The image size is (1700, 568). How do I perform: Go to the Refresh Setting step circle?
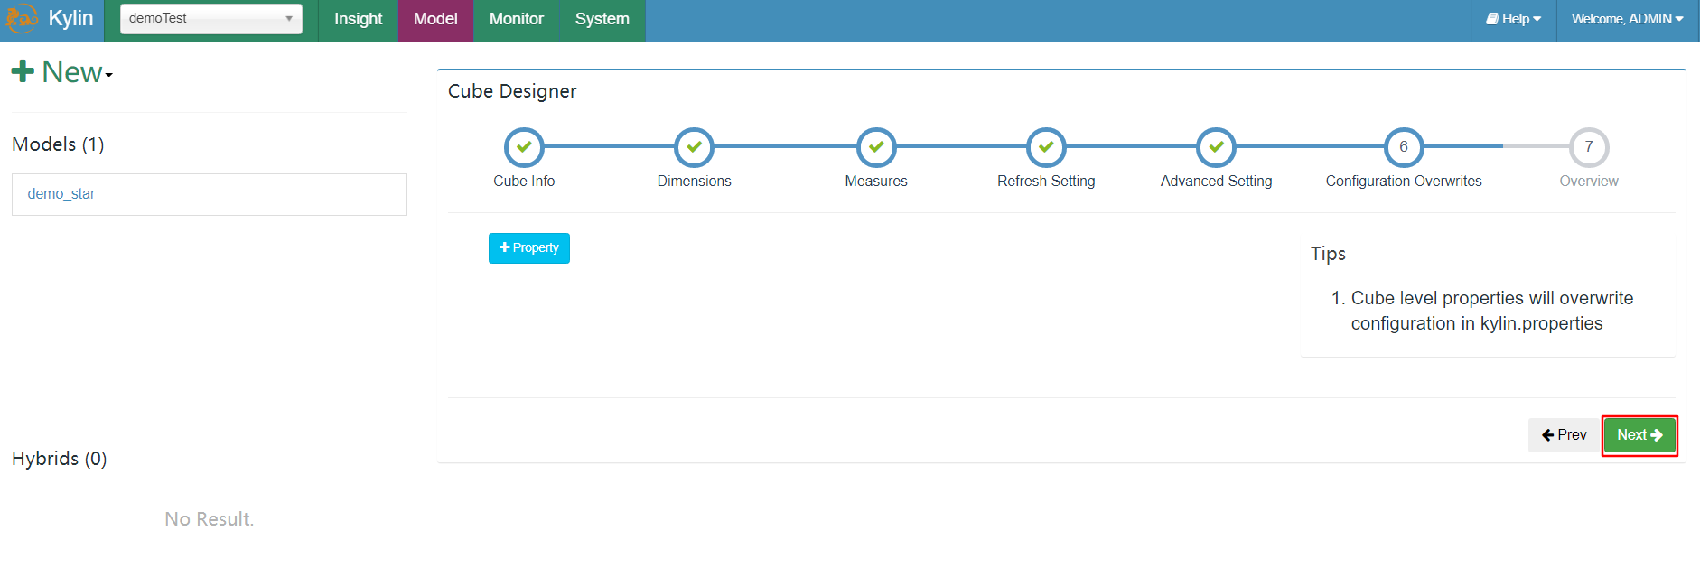(1046, 147)
